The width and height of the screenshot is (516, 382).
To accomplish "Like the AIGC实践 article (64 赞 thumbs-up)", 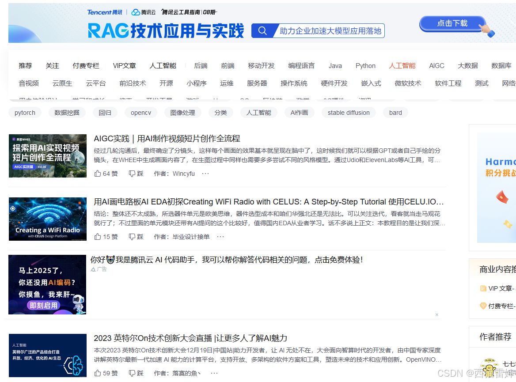I will [x=97, y=174].
